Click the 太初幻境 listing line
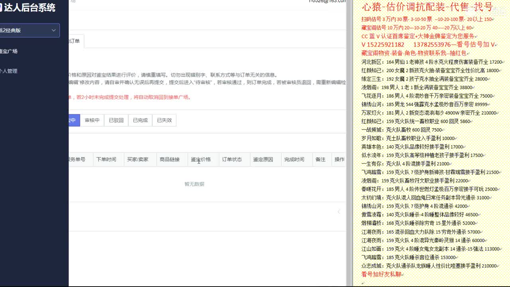Image resolution: width=510 pixels, height=287 pixels. point(427,198)
